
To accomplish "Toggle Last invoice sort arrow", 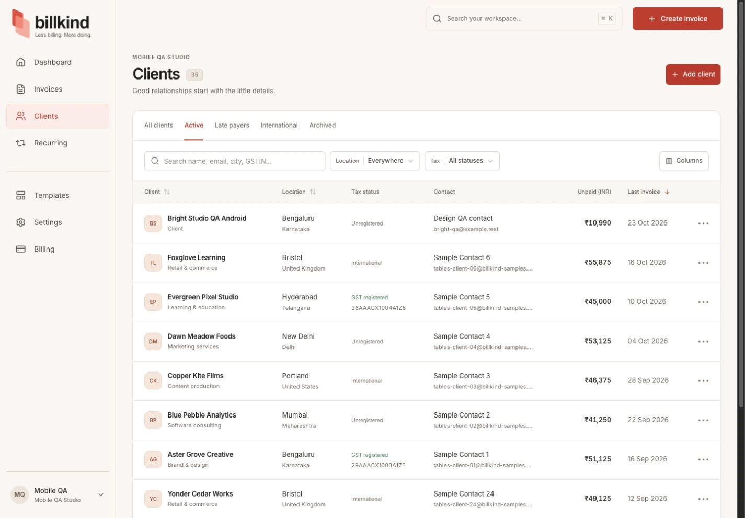I will 667,192.
